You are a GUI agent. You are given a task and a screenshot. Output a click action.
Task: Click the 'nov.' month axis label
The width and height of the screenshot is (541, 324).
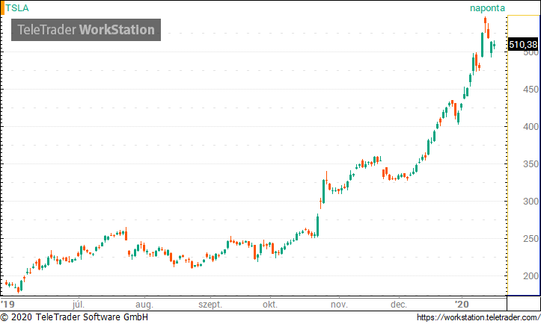[x=339, y=305]
